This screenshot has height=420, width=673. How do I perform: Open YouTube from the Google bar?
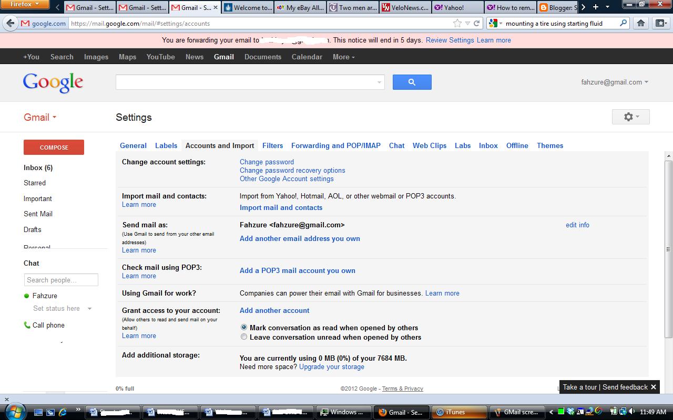(x=160, y=57)
